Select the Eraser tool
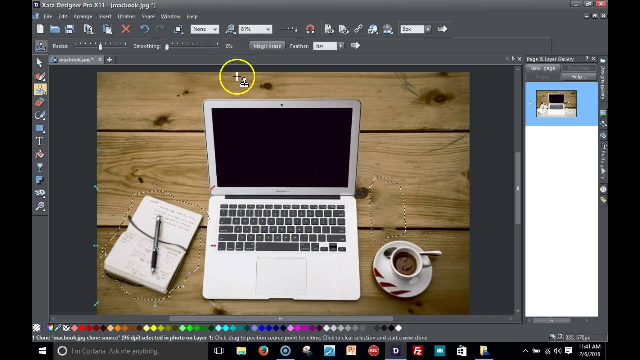This screenshot has width=640, height=360. point(40,102)
